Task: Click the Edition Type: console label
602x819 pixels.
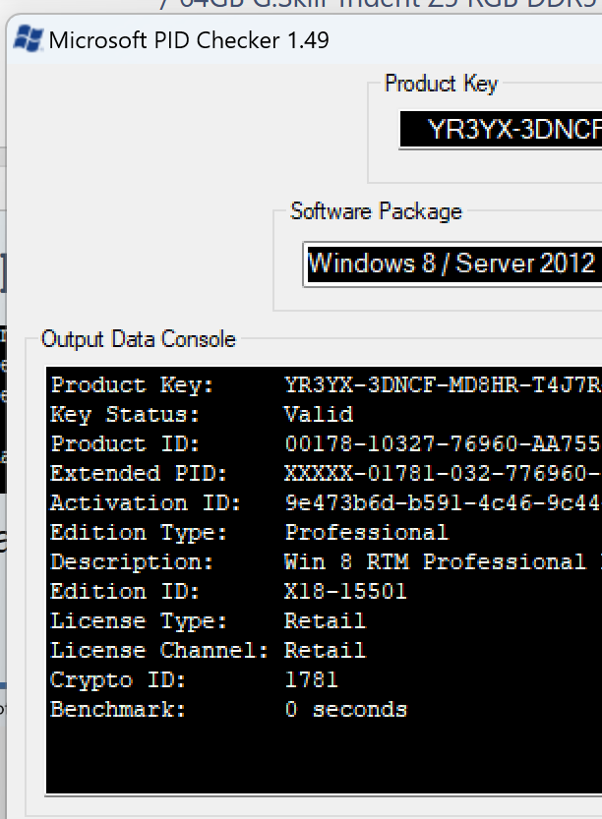Action: pos(139,532)
